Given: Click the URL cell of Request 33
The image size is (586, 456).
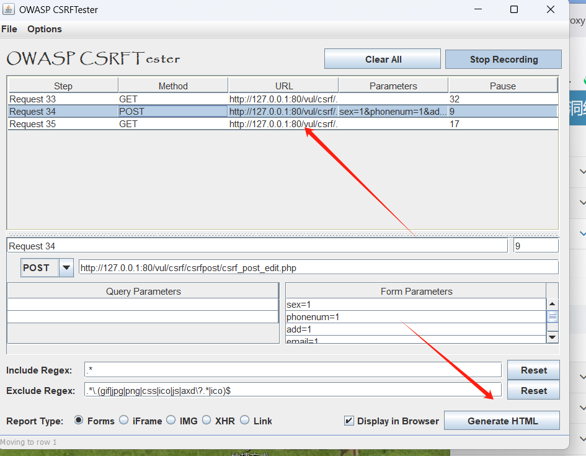Looking at the screenshot, I should coord(283,99).
